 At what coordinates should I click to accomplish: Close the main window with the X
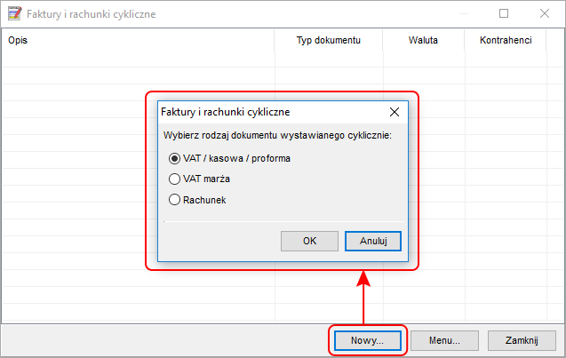point(545,13)
